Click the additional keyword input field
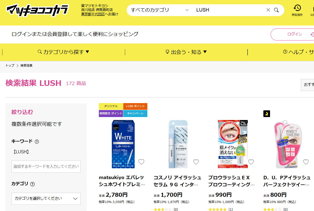The height and width of the screenshot is (211, 314). tap(46, 166)
